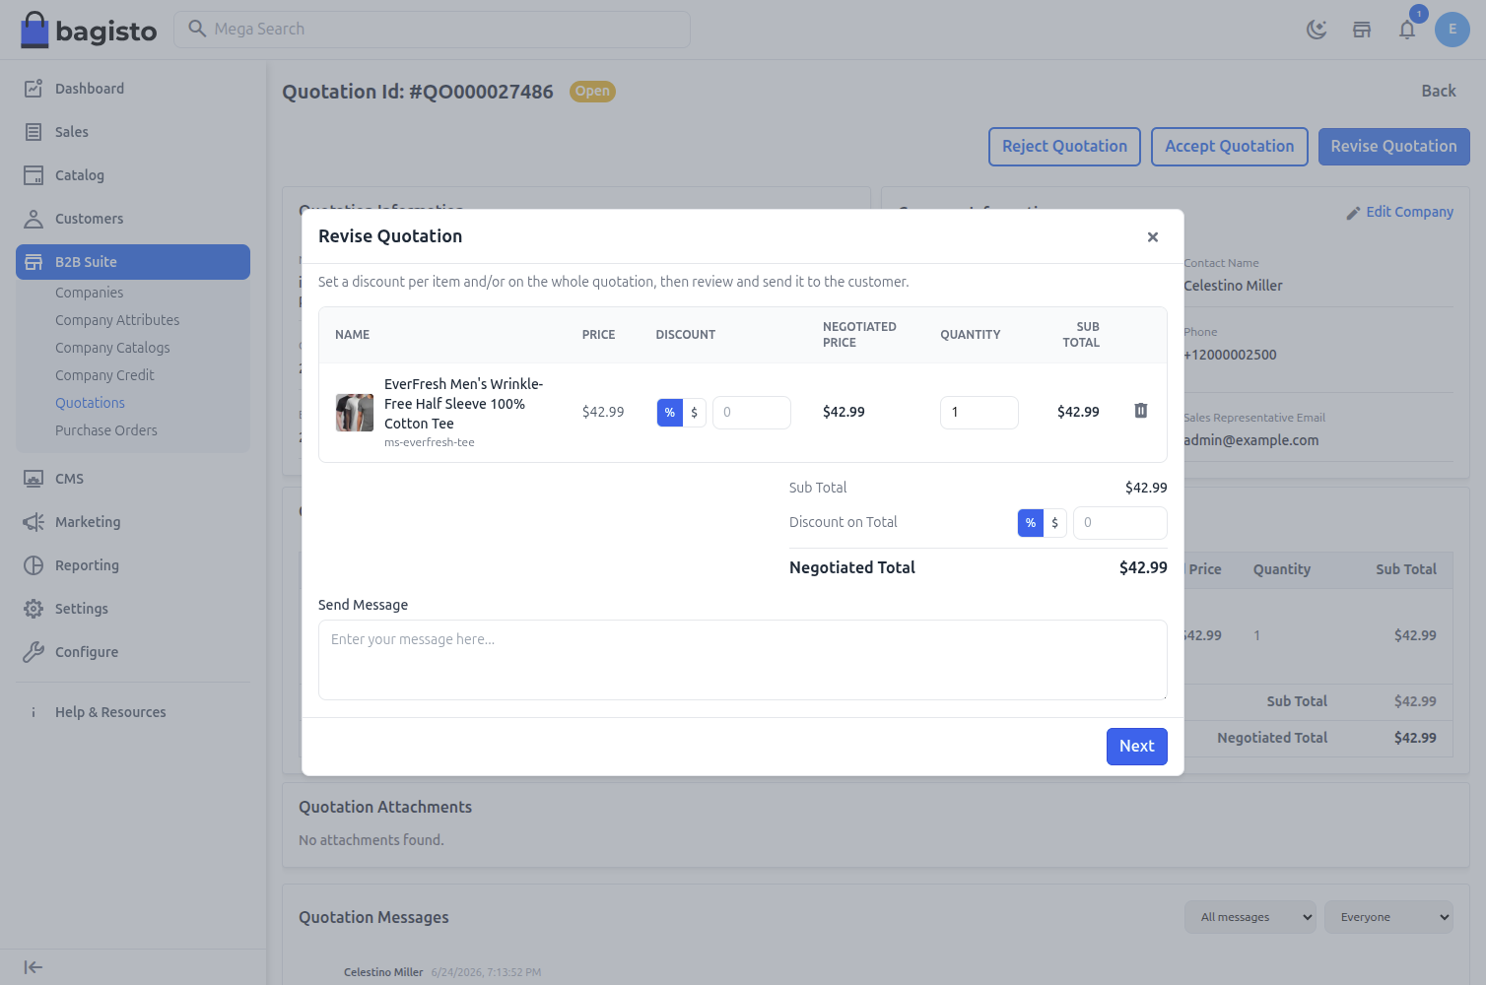The height and width of the screenshot is (985, 1486).
Task: Click the Help & Resources label
Action: 110,712
